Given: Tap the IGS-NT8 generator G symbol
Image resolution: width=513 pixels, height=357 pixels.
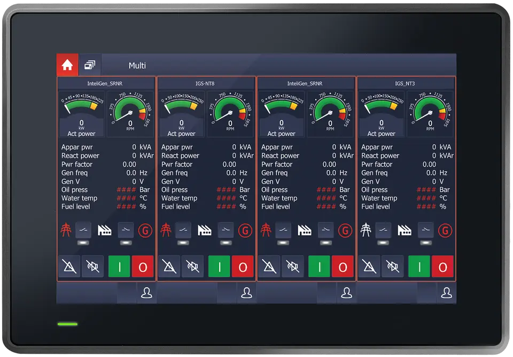Looking at the screenshot, I should pyautogui.click(x=245, y=230).
